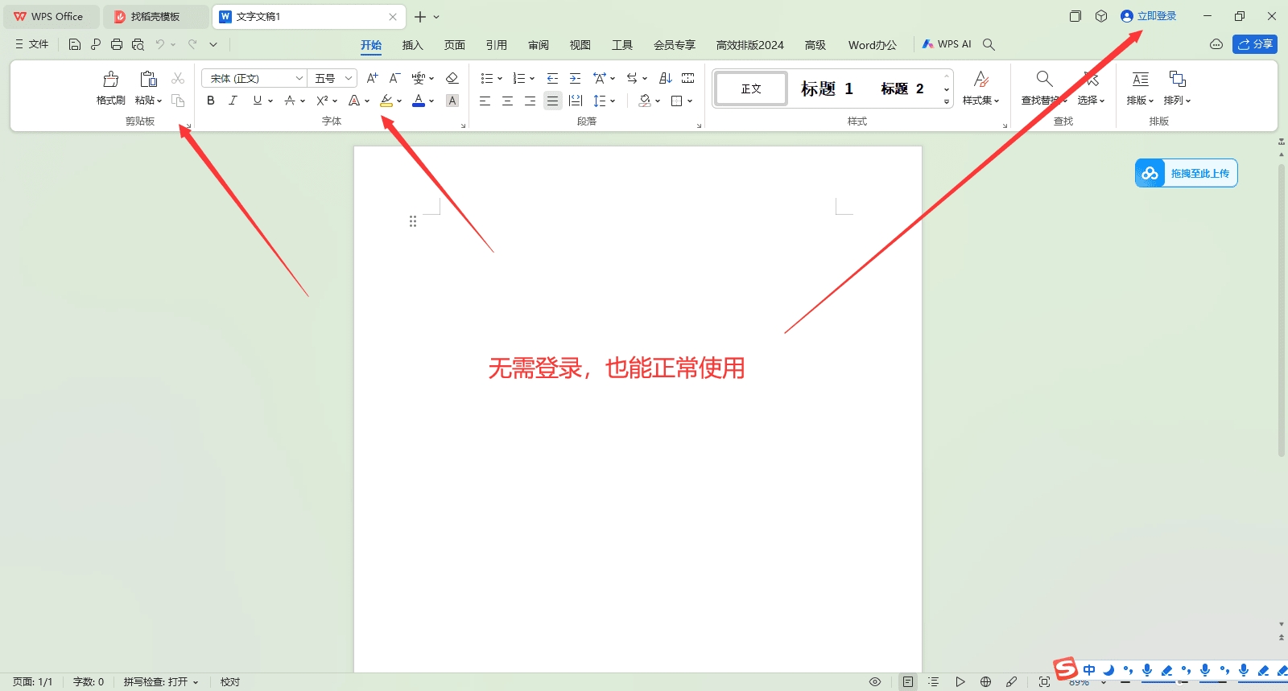Image resolution: width=1288 pixels, height=691 pixels.
Task: Click the font color A swatch
Action: pyautogui.click(x=418, y=101)
